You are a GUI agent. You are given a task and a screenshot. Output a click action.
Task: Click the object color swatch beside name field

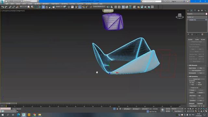(206, 14)
